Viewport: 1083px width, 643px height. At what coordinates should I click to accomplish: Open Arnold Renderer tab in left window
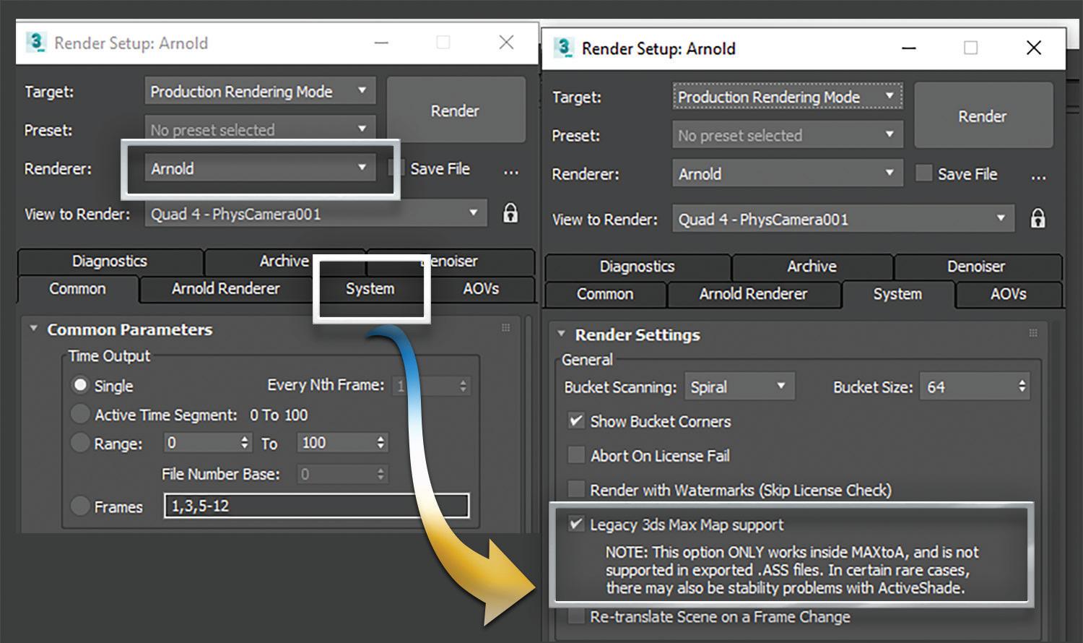(225, 288)
